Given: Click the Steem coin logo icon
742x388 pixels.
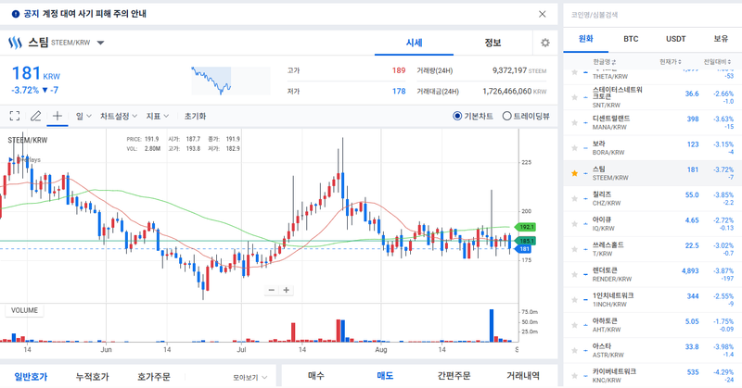Looking at the screenshot, I should tap(15, 43).
